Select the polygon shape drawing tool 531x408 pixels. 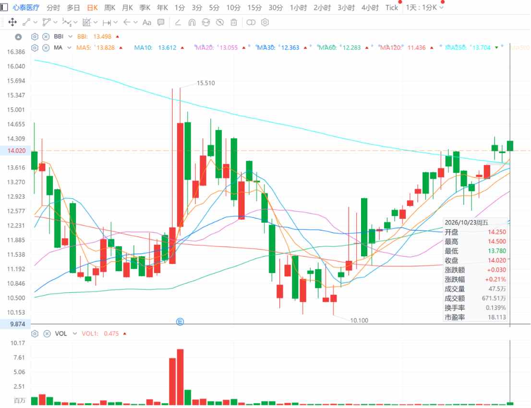click(47, 23)
